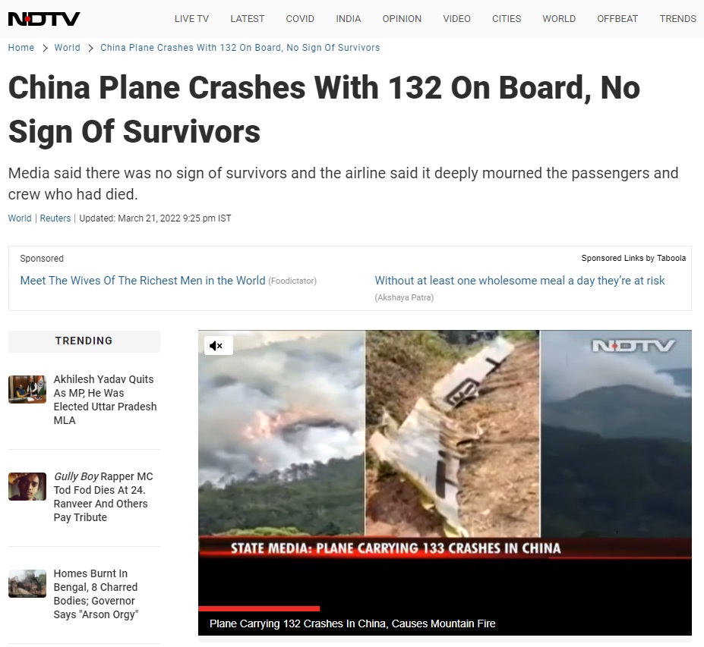Visit the OFFBEAT section
The height and width of the screenshot is (647, 704).
(617, 19)
